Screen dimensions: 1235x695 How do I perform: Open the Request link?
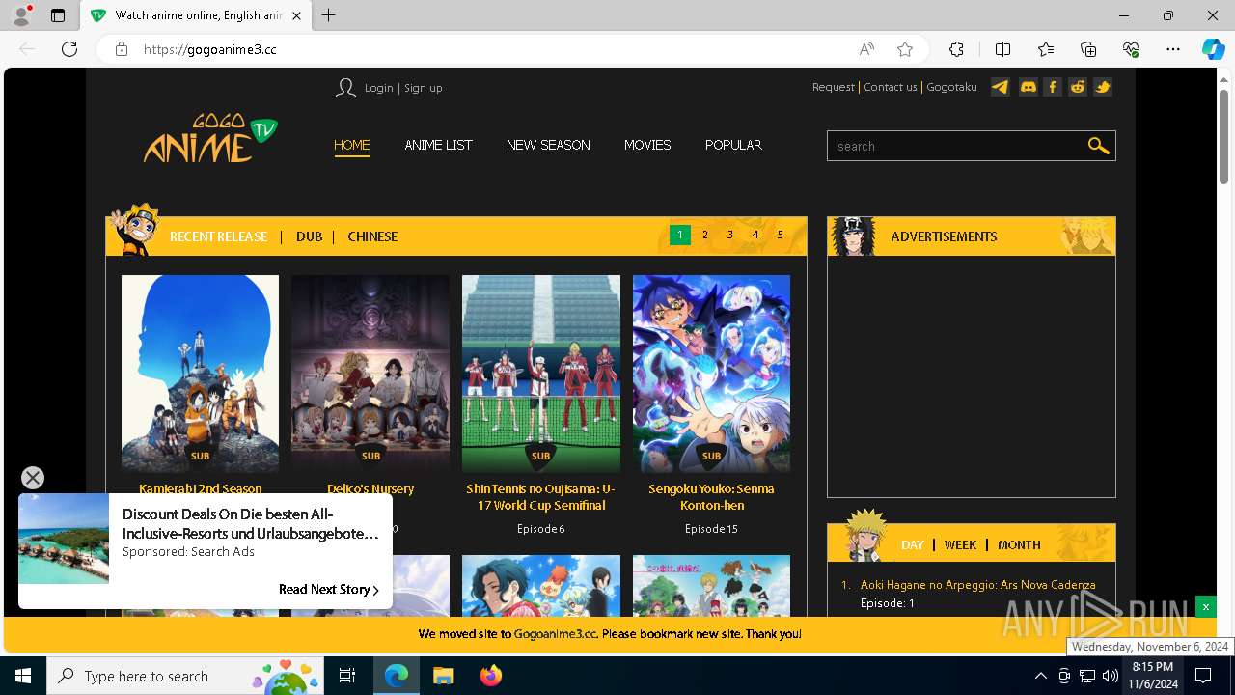pos(834,87)
